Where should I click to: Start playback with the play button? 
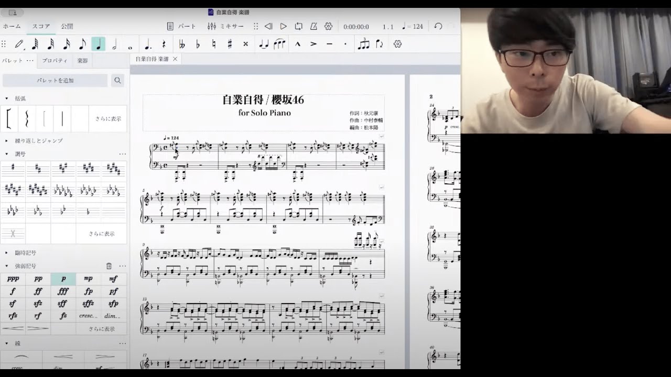click(x=284, y=26)
